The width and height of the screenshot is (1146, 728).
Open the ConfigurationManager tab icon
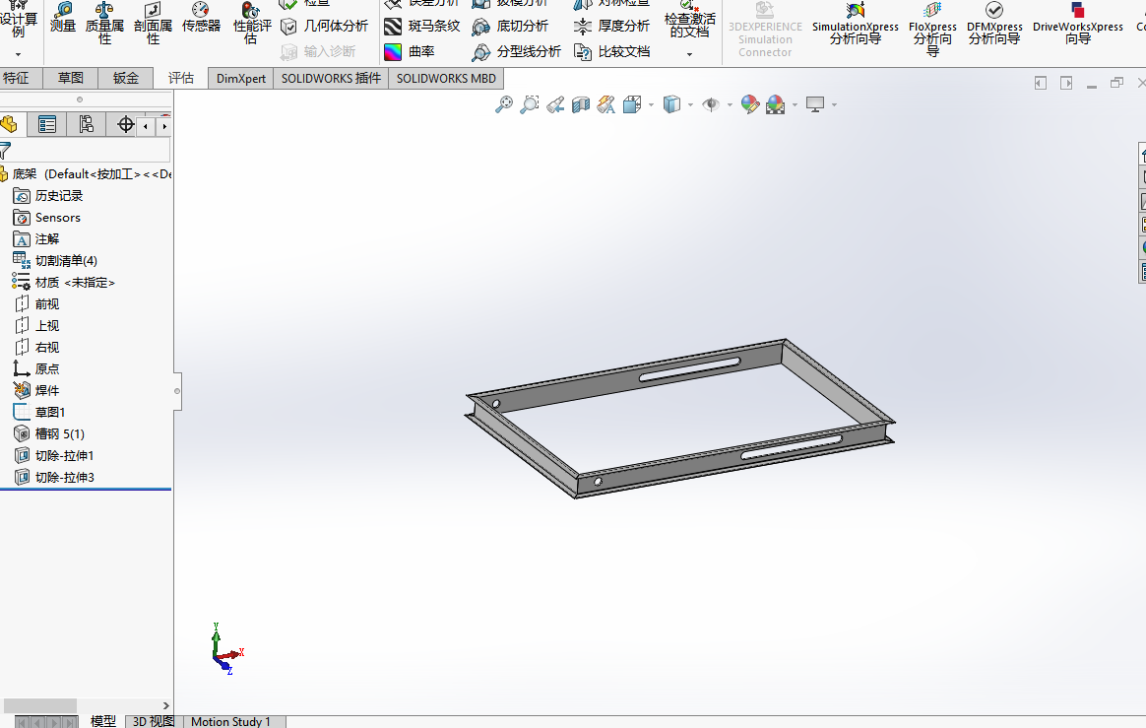(x=87, y=124)
